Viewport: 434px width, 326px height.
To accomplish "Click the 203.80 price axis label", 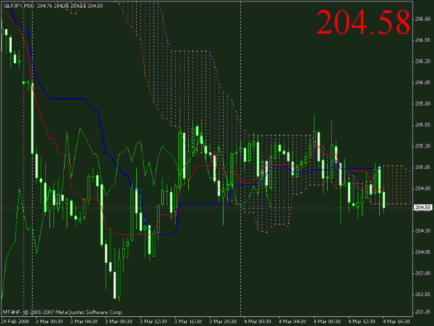I will [x=423, y=273].
